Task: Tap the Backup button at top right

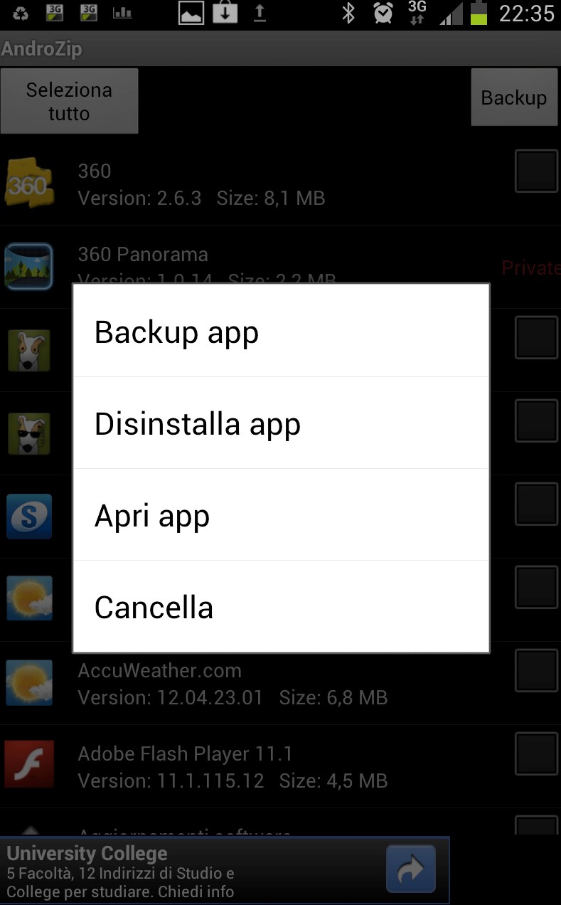Action: (514, 97)
